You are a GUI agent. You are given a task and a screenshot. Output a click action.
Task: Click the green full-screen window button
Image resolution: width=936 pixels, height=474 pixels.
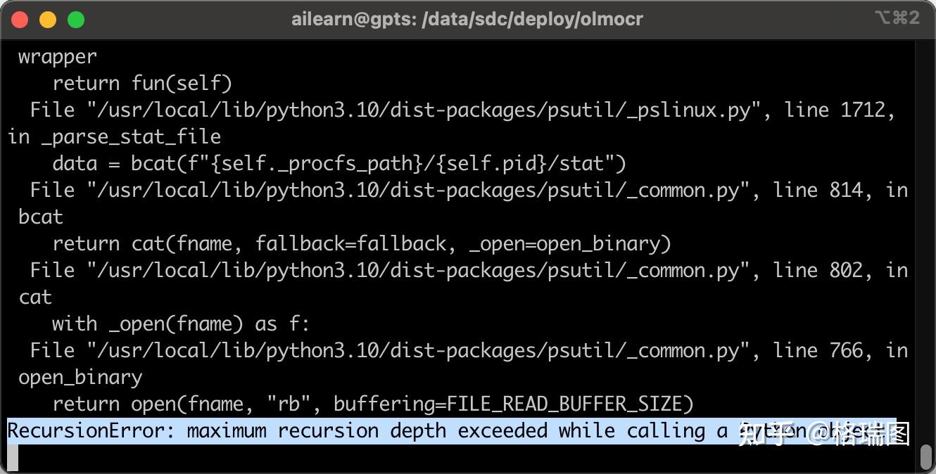(x=76, y=20)
